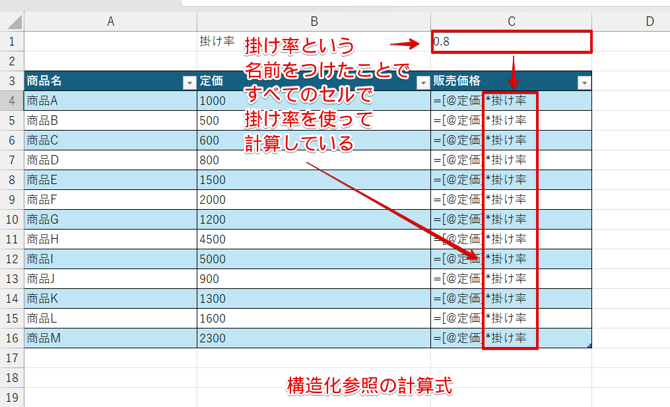Click cell 商品L
The height and width of the screenshot is (407, 670).
point(111,318)
